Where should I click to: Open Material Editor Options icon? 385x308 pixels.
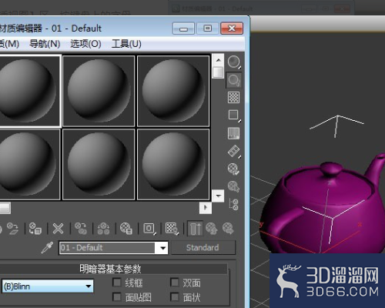(x=234, y=169)
